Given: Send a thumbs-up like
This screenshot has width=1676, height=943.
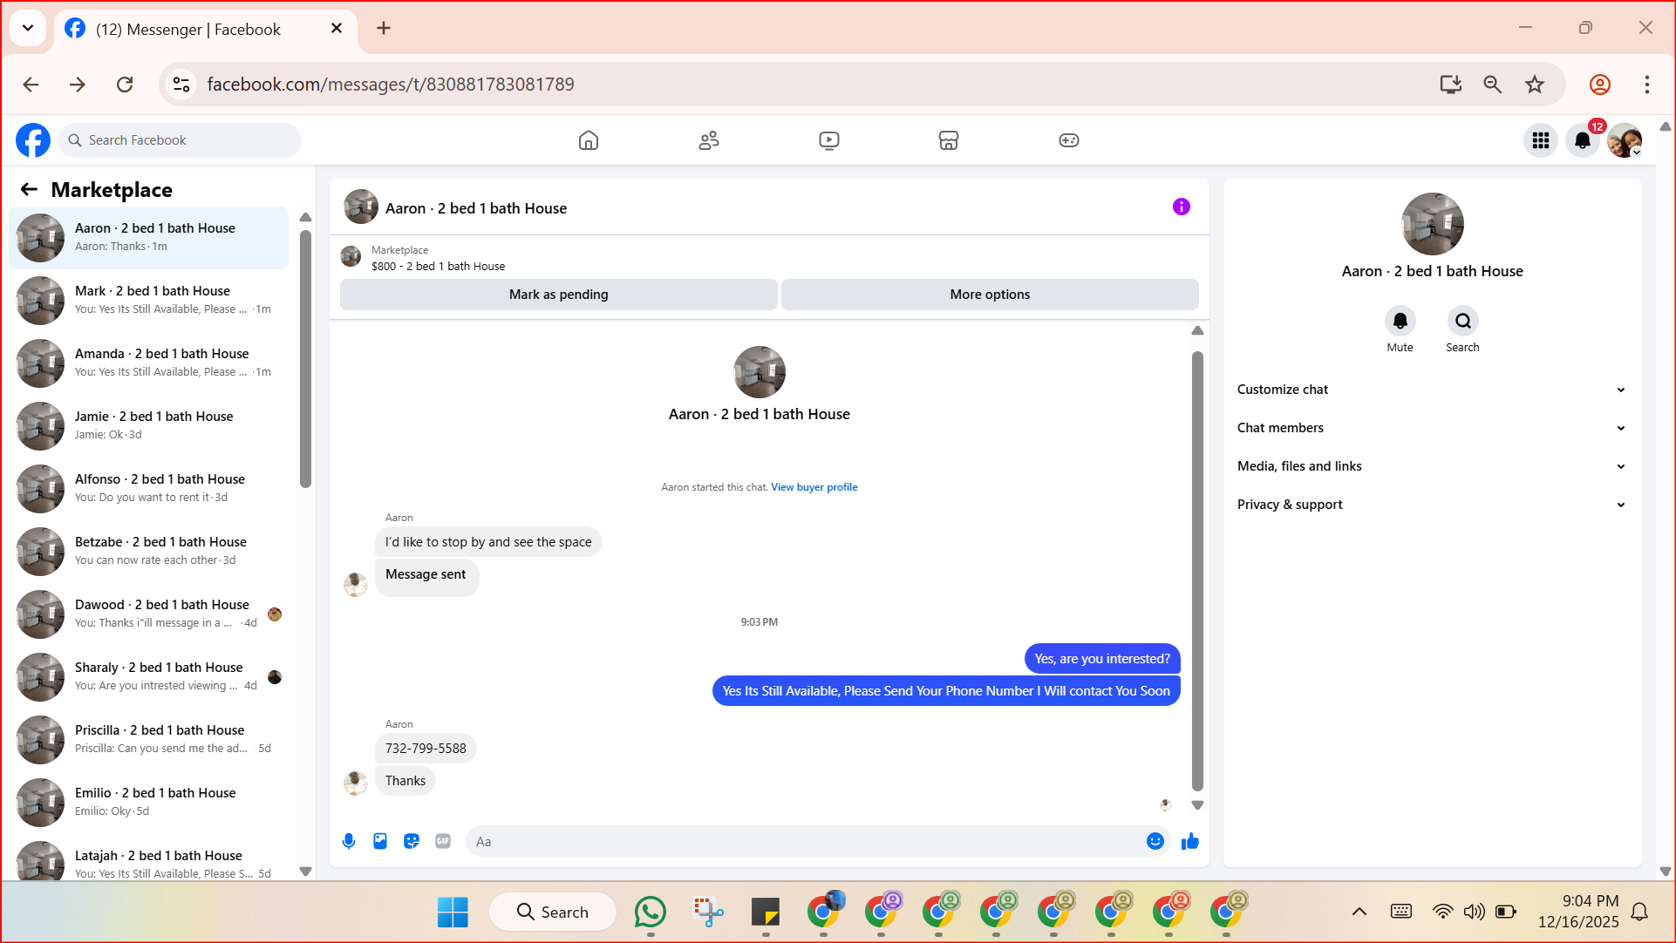Looking at the screenshot, I should coord(1190,841).
